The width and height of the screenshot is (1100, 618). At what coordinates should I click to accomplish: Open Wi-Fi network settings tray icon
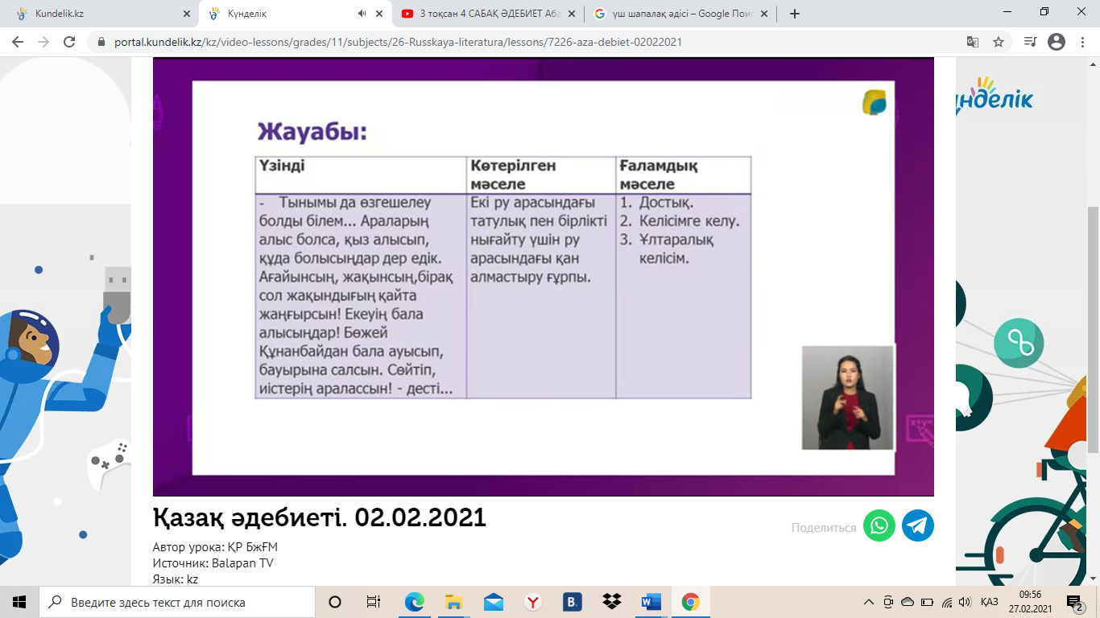pyautogui.click(x=947, y=602)
